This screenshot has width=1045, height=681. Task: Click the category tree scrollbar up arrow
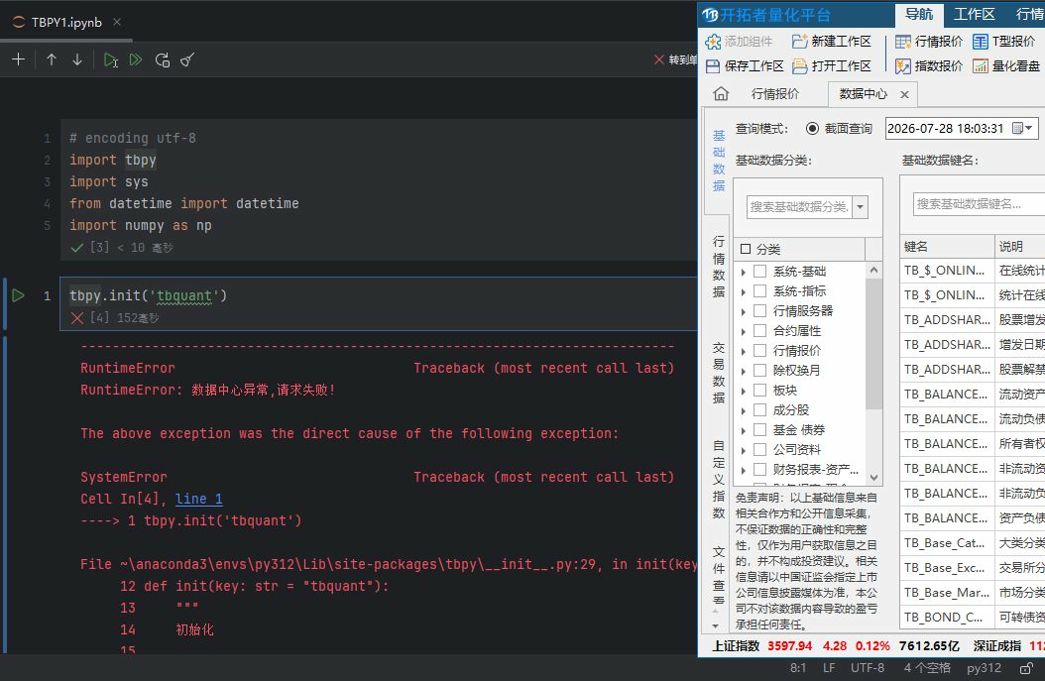pyautogui.click(x=873, y=270)
